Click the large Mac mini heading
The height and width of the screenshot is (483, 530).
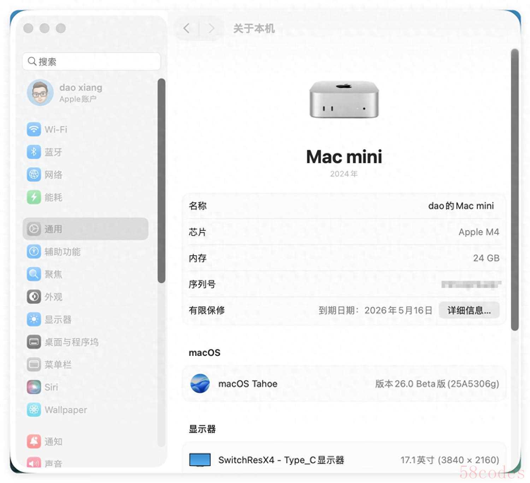tap(344, 157)
